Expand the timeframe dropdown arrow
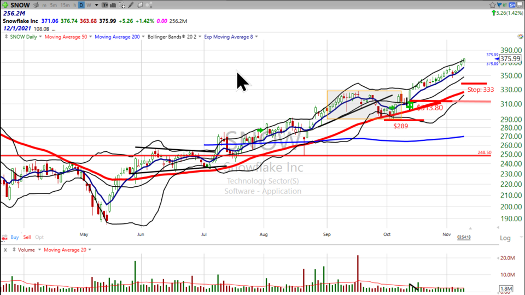 pyautogui.click(x=97, y=5)
